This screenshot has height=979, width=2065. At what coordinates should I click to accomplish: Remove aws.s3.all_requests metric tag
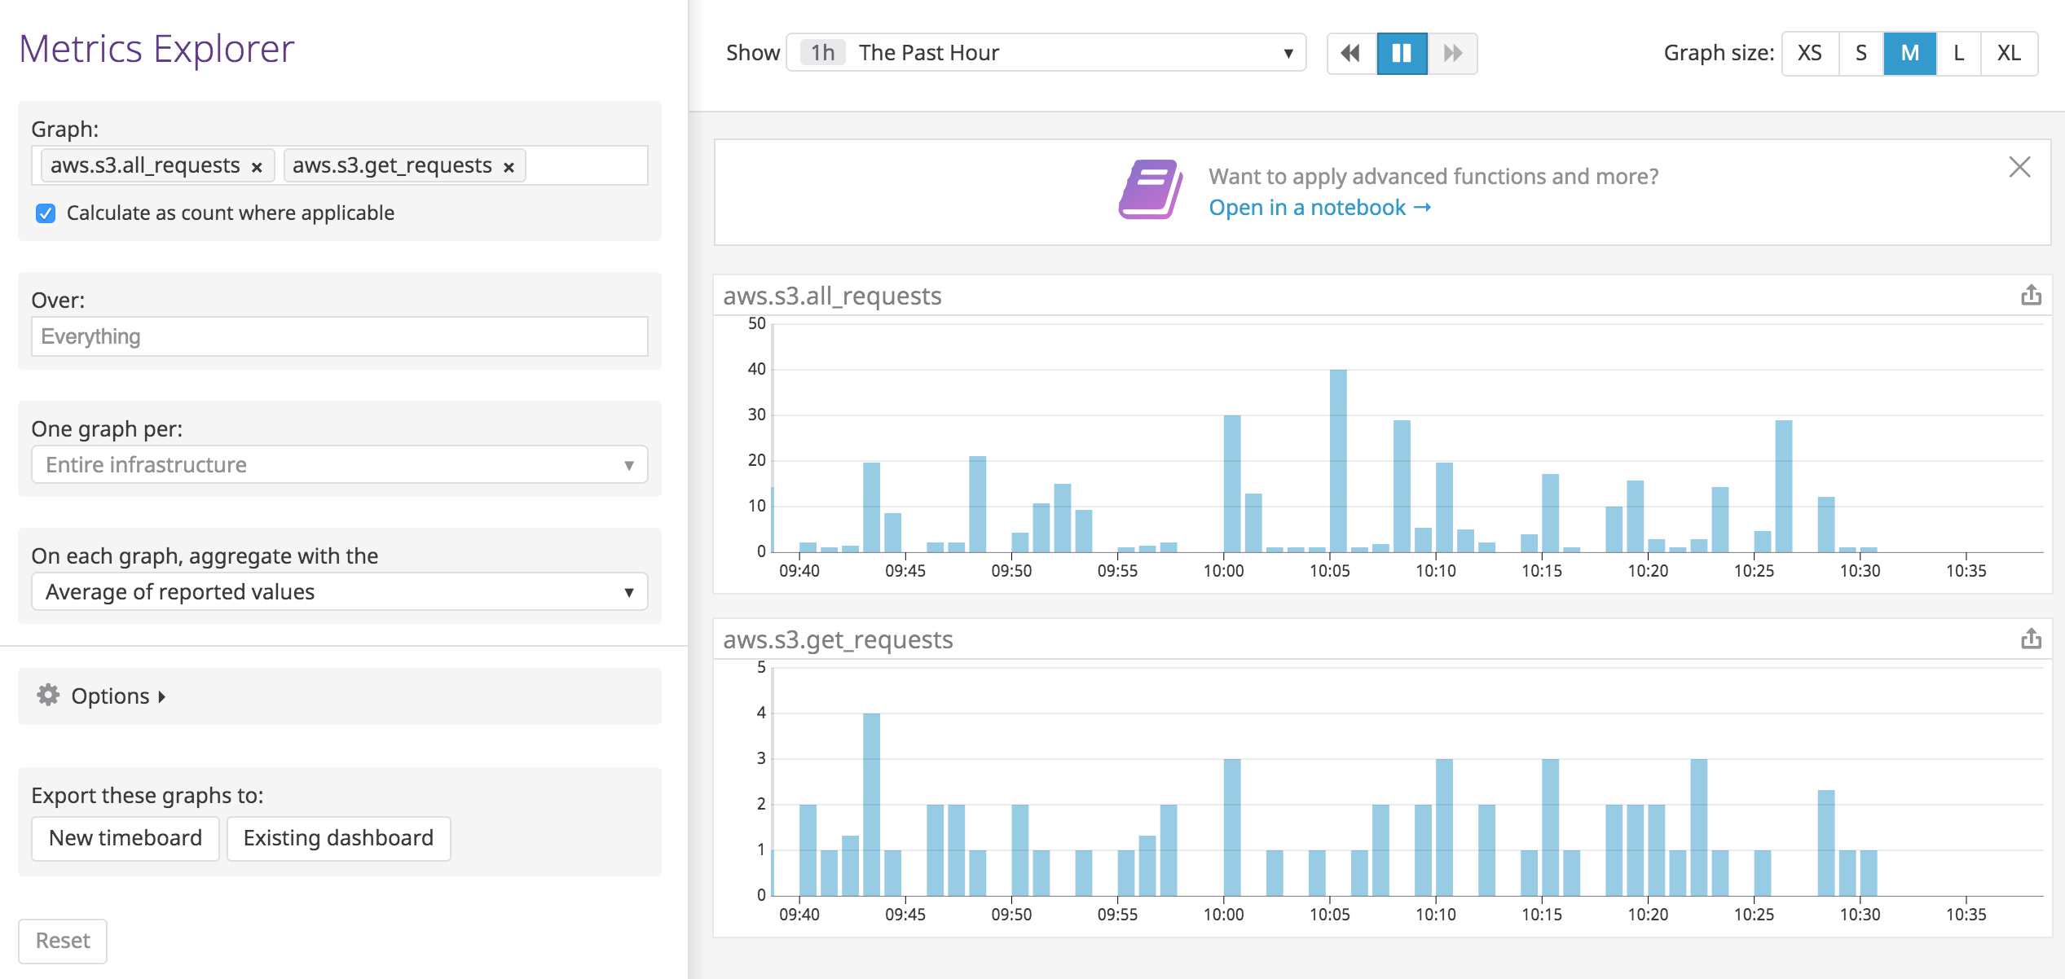pyautogui.click(x=257, y=167)
